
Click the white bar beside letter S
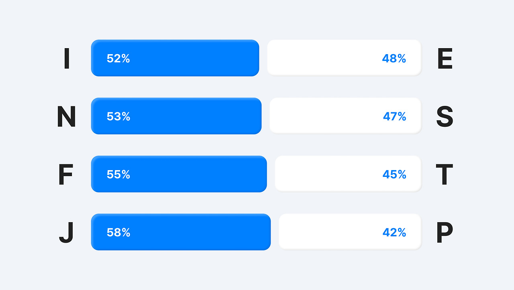click(x=345, y=116)
